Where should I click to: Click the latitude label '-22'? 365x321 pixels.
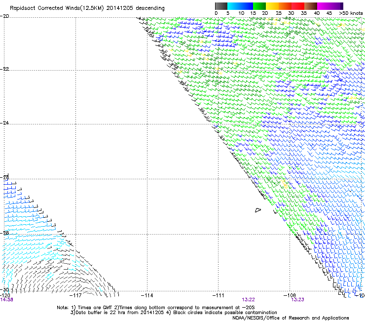[x=4, y=69]
